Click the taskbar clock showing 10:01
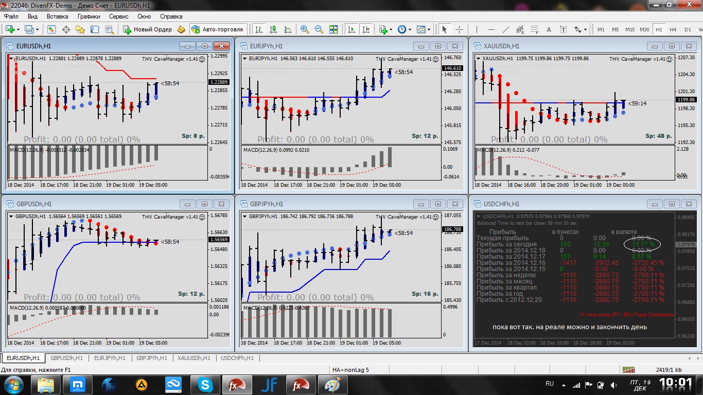Viewport: 703px width, 395px height. [x=676, y=383]
